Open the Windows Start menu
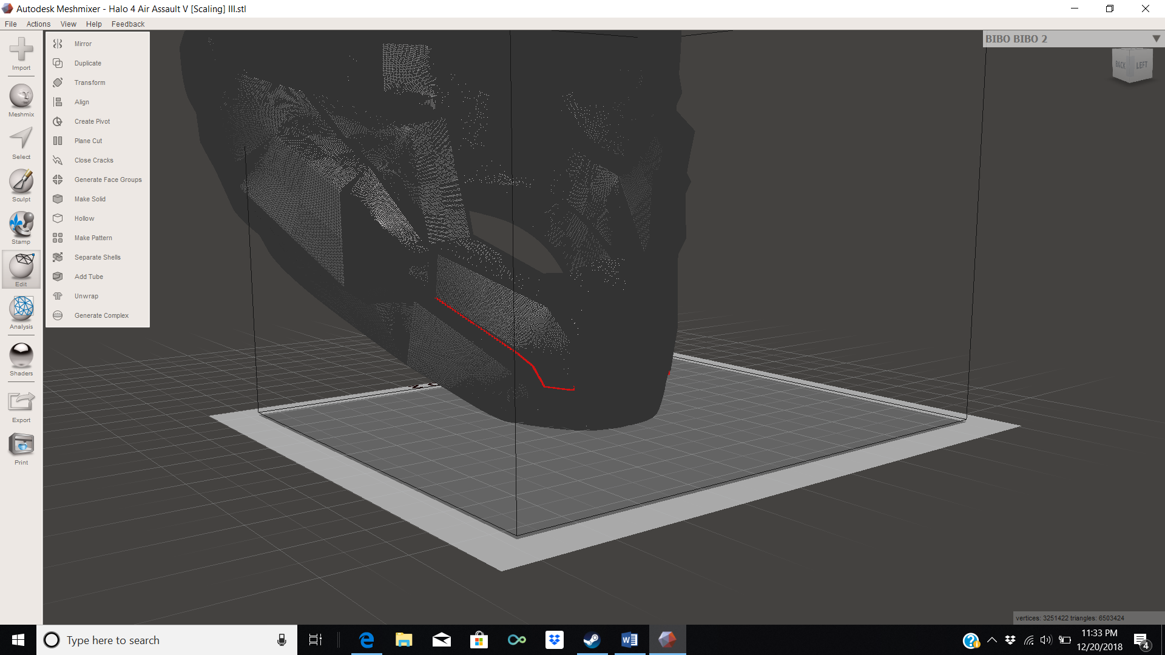The height and width of the screenshot is (655, 1165). coord(18,640)
